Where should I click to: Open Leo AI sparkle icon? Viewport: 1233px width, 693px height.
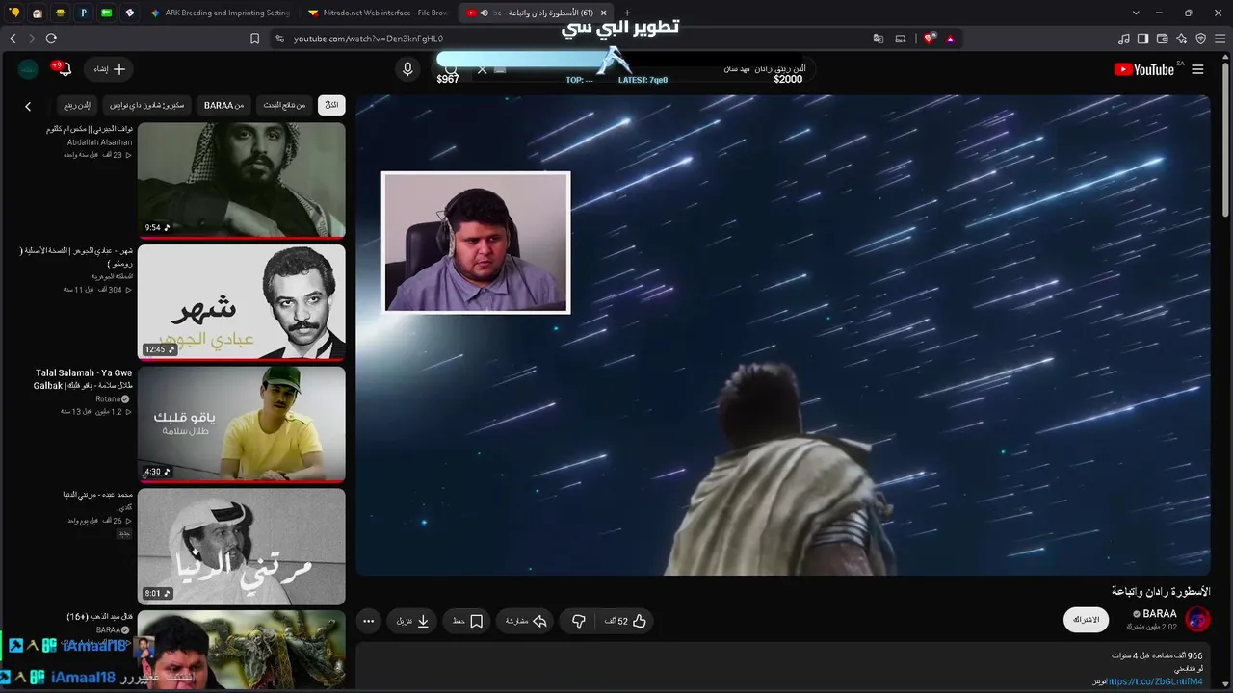click(x=1182, y=38)
